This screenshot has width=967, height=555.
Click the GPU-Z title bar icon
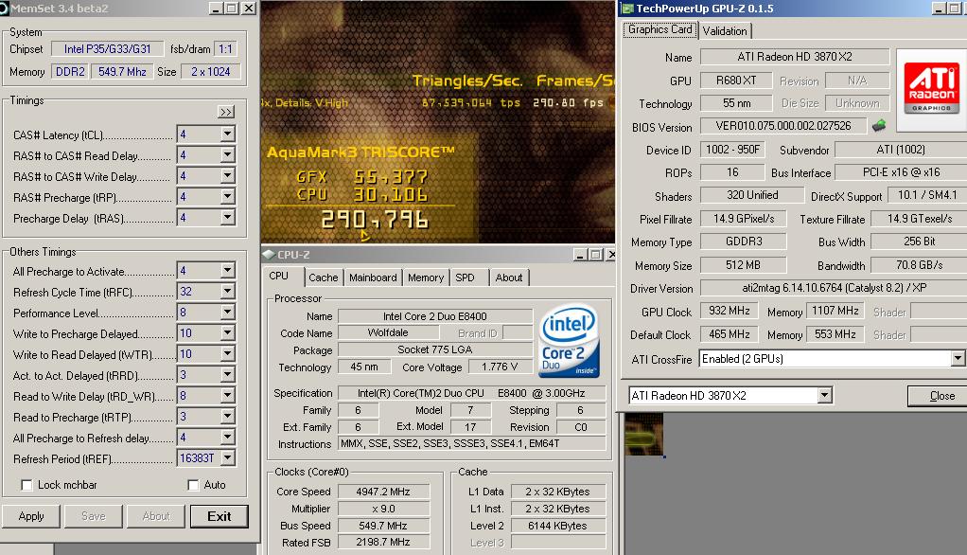[x=627, y=8]
